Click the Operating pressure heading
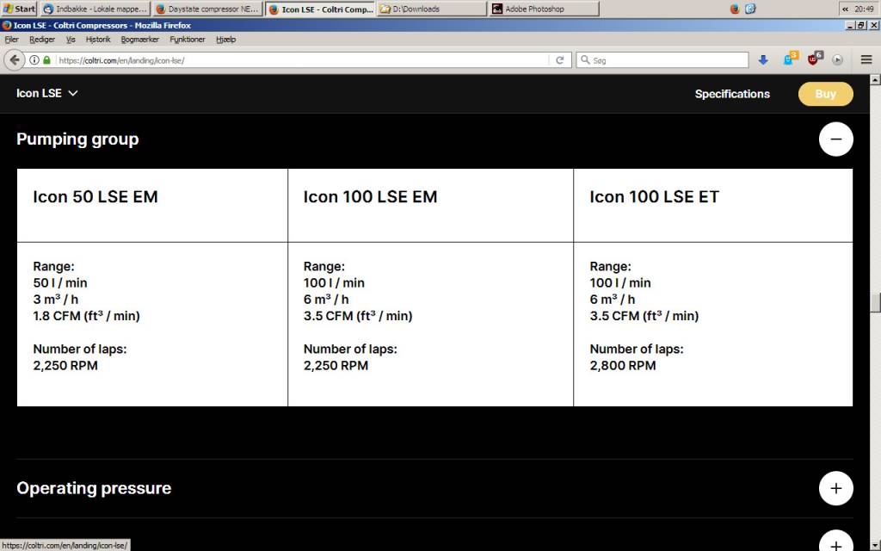881x551 pixels. click(94, 488)
